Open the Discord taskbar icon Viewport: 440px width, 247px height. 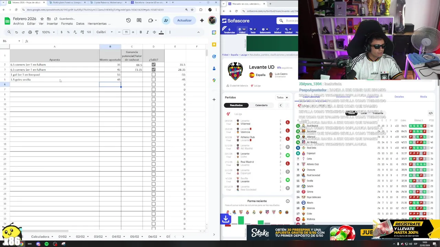click(38, 244)
